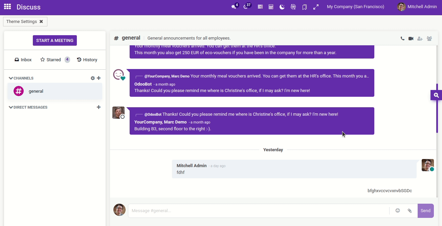Click the pink hash channel avatar

19,91
